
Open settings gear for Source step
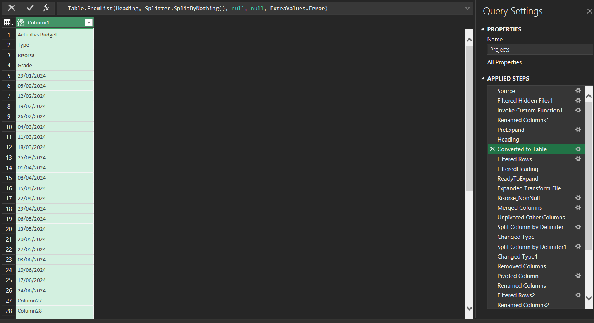(578, 90)
